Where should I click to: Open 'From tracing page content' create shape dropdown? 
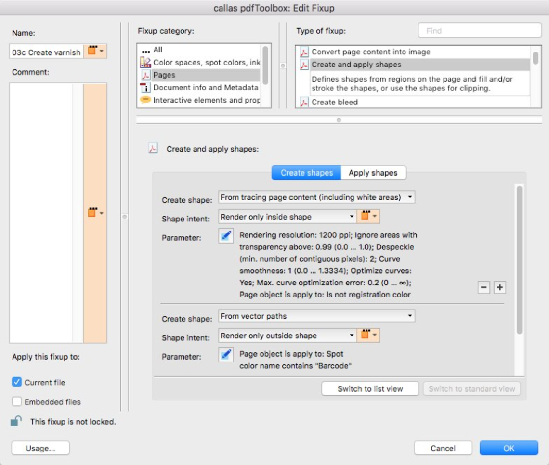coord(316,197)
